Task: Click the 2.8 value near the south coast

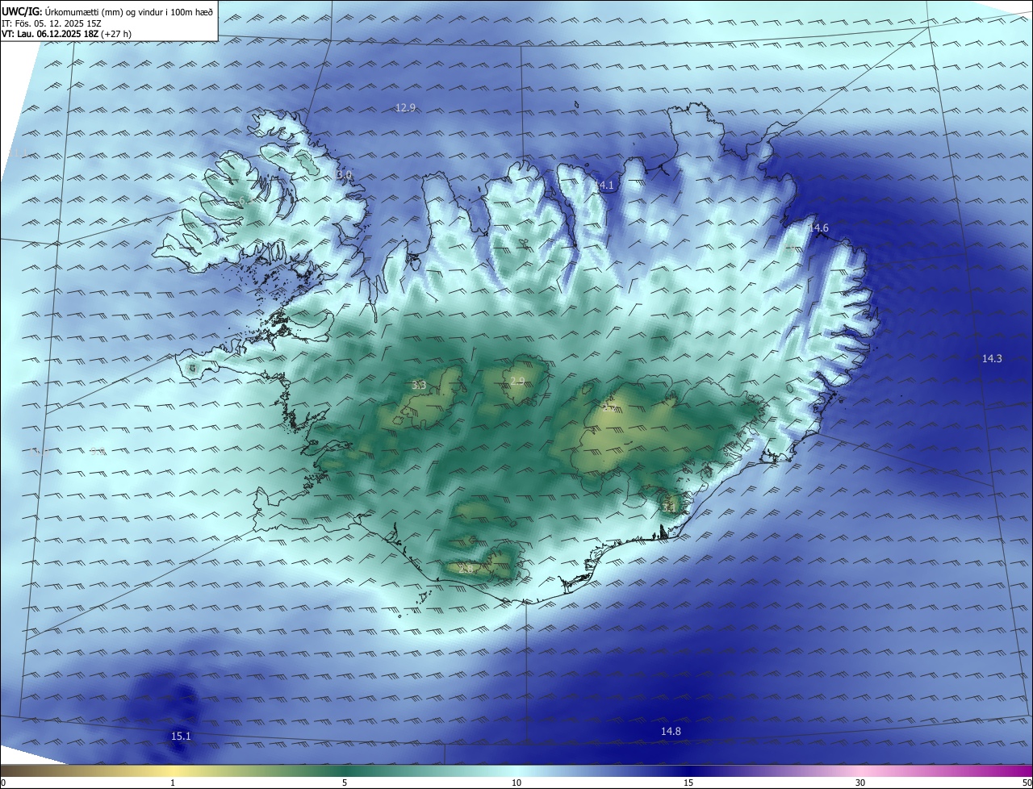Action: (466, 568)
